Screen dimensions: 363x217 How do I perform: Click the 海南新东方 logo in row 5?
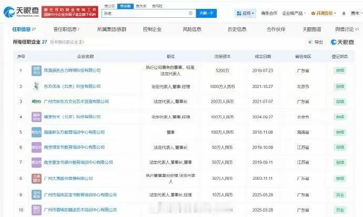point(36,132)
